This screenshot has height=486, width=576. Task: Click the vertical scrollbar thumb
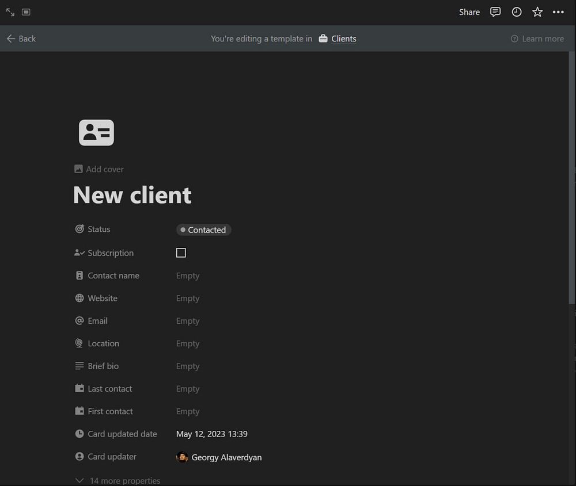pos(571,177)
